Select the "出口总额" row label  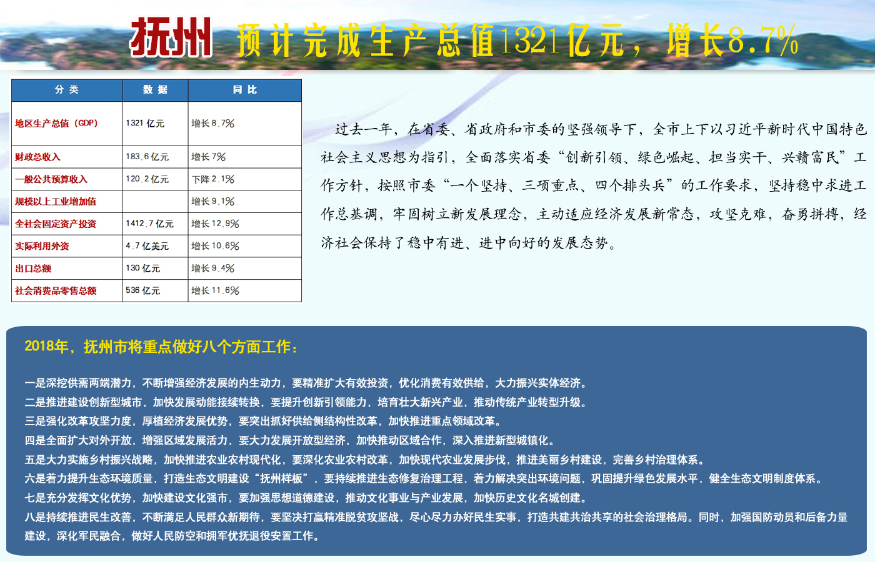33,269
